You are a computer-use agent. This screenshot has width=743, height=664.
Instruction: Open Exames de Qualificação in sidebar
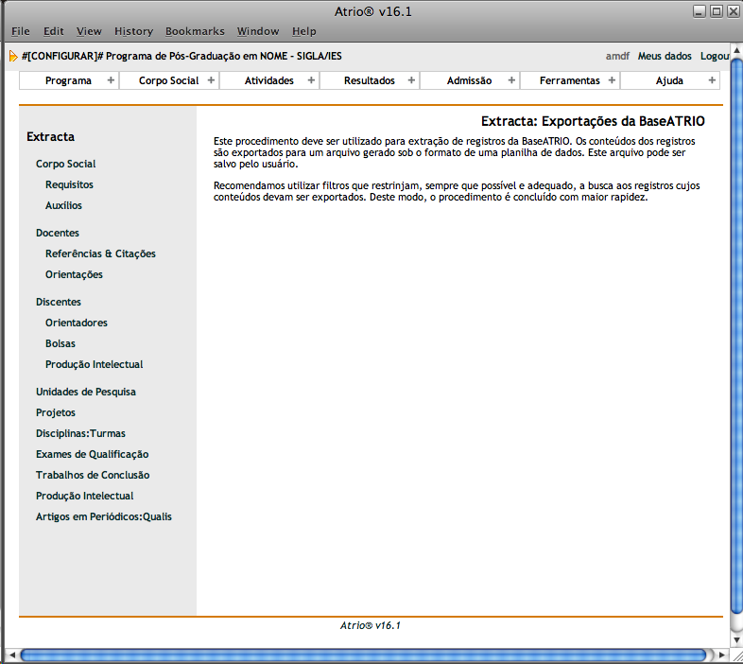tap(92, 454)
